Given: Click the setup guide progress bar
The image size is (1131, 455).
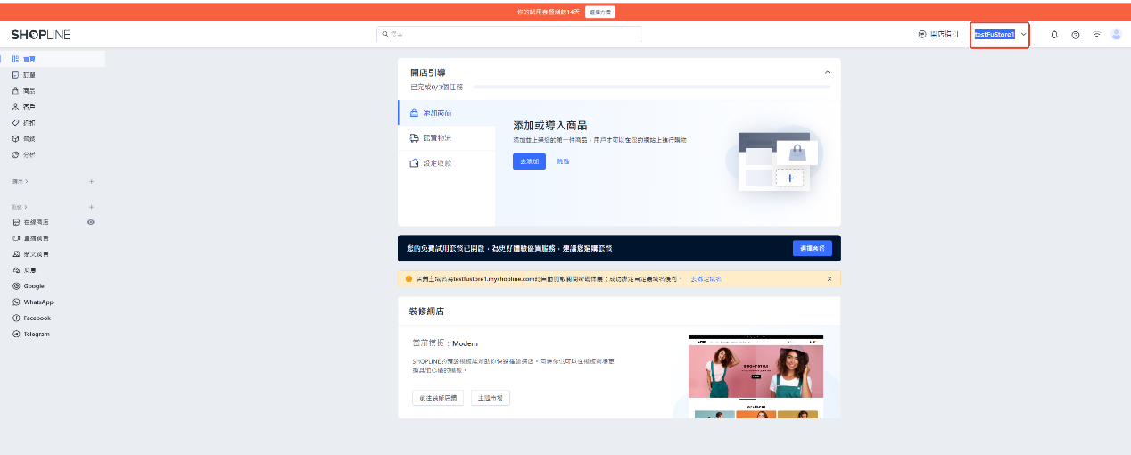Looking at the screenshot, I should [x=651, y=87].
